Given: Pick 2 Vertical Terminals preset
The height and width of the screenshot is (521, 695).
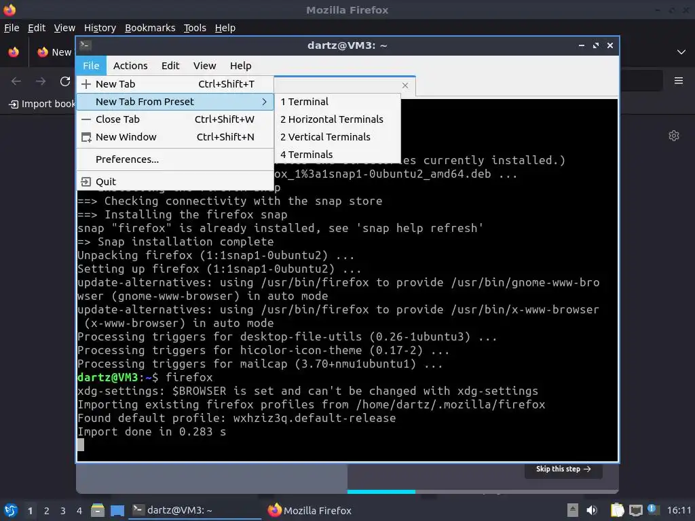Looking at the screenshot, I should [338, 137].
